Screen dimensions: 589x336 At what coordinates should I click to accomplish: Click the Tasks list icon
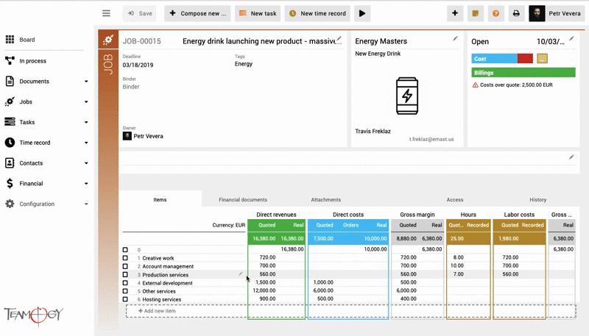[x=10, y=122]
